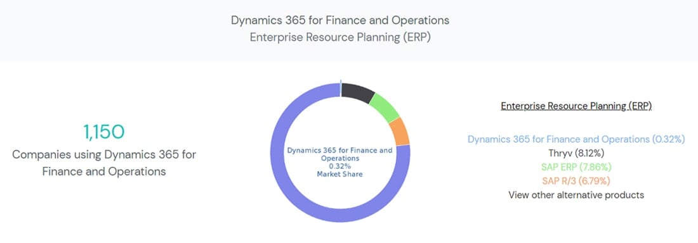
Task: Click the 'Companies using Dynamics 365 for Finance and Operations' caption
Action: click(x=104, y=163)
